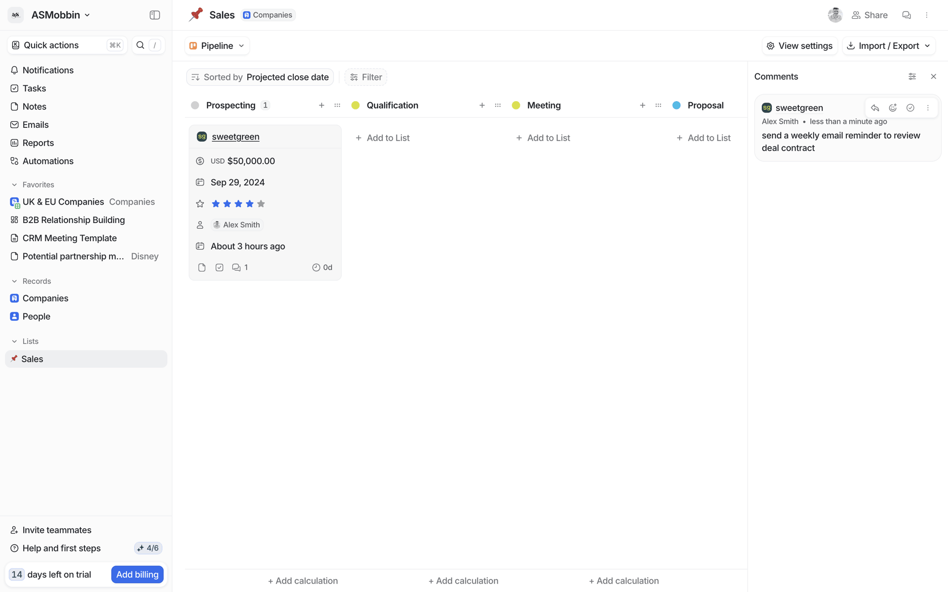948x592 pixels.
Task: Open tasks checkbox icon on sweetgreen card
Action: tap(219, 267)
